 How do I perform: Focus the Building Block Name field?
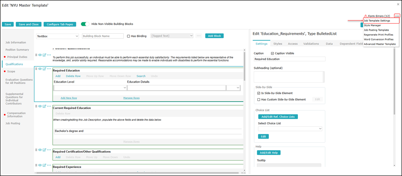click(x=103, y=36)
